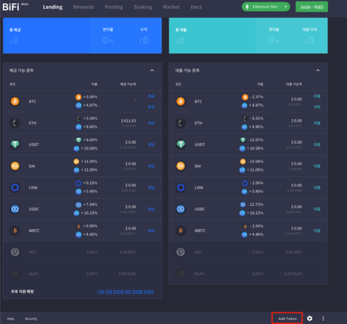Switch to the Rewards tab
Screen dimensions: 347x324
click(x=83, y=7)
